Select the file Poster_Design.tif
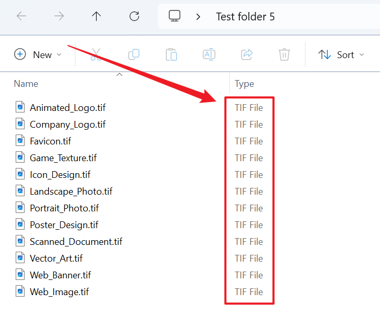380x315 pixels. coord(64,224)
